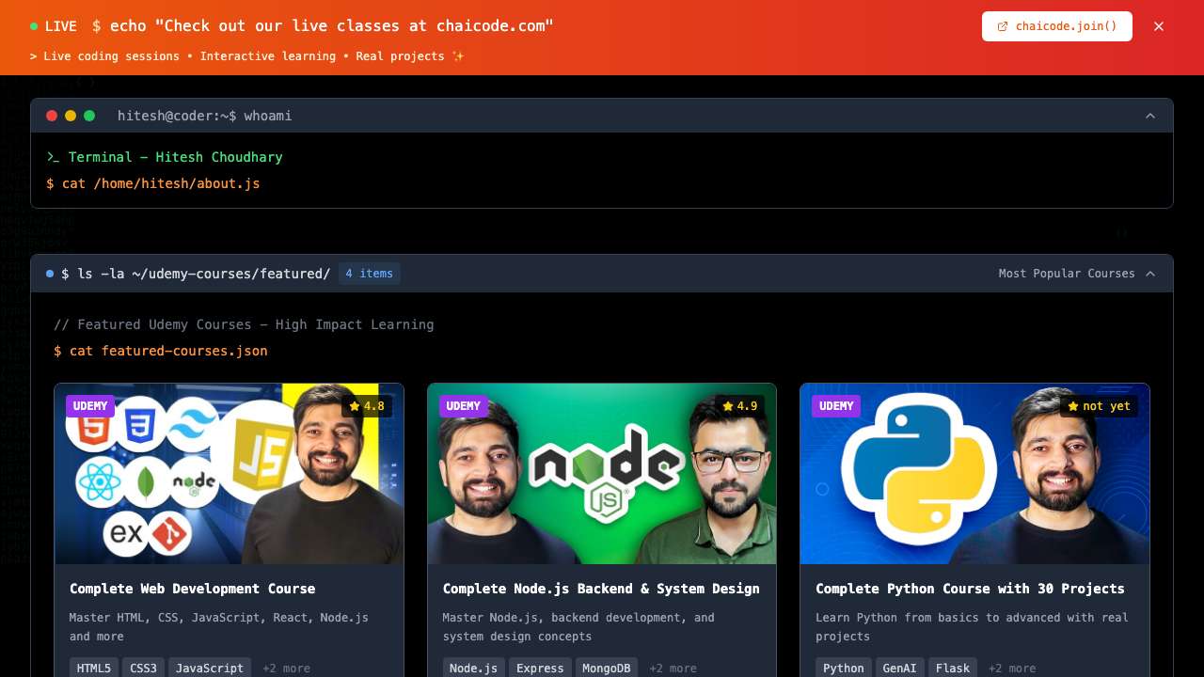The width and height of the screenshot is (1204, 677).
Task: Collapse the Most Popular Courses section
Action: click(x=1150, y=274)
